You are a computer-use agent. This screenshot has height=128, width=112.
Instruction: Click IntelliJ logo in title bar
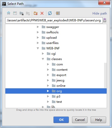click(x=4, y=4)
